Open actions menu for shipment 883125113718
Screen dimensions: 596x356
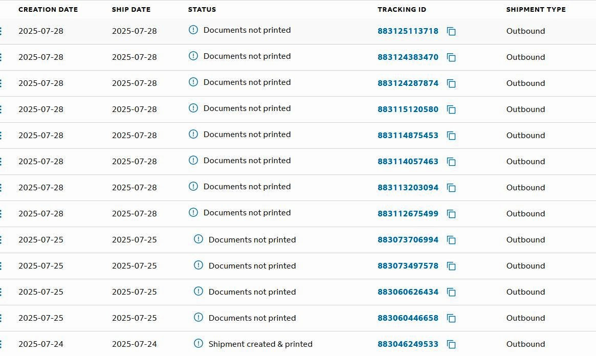[x=1, y=31]
